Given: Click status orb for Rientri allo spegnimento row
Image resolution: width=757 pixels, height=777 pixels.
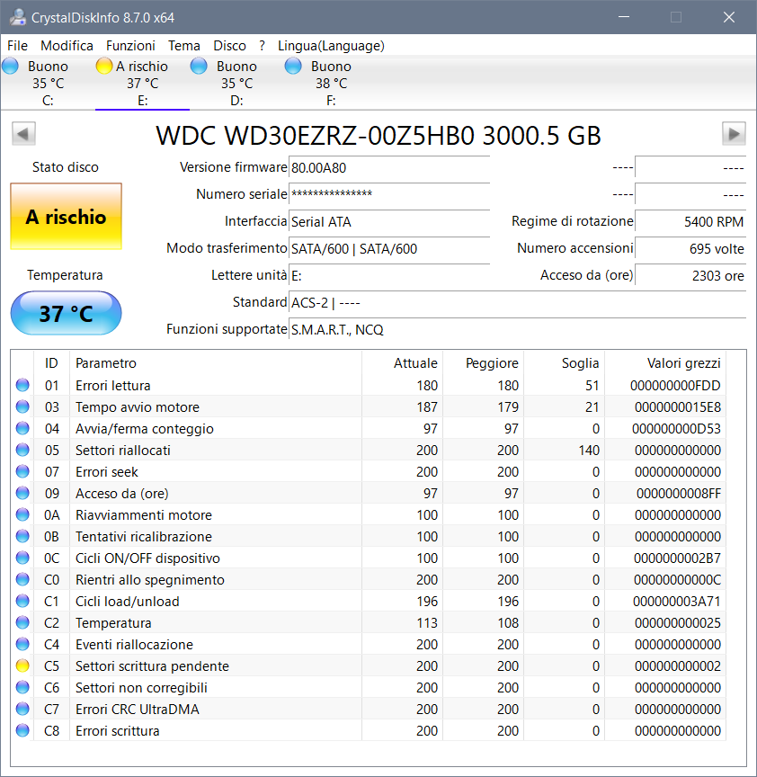Looking at the screenshot, I should 22,579.
